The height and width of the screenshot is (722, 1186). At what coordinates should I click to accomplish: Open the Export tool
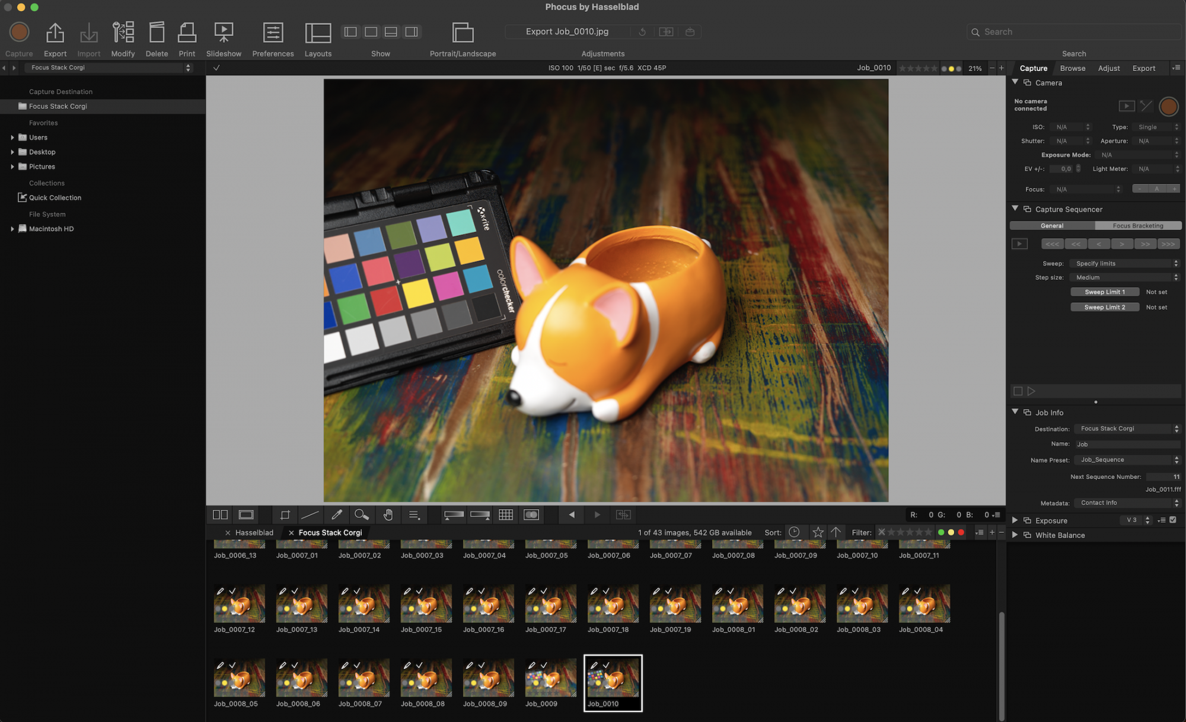click(55, 33)
